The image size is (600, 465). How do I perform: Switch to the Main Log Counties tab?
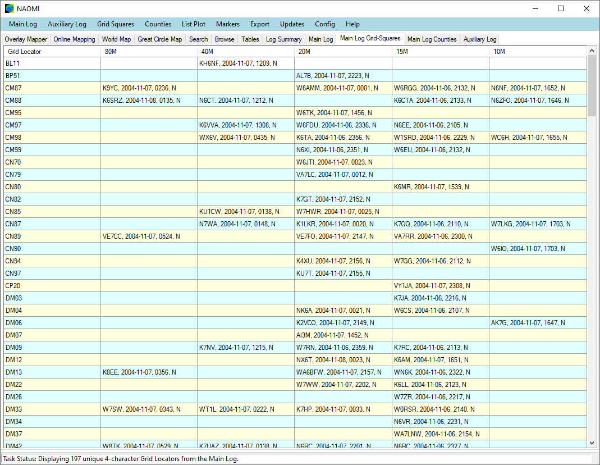(x=432, y=39)
